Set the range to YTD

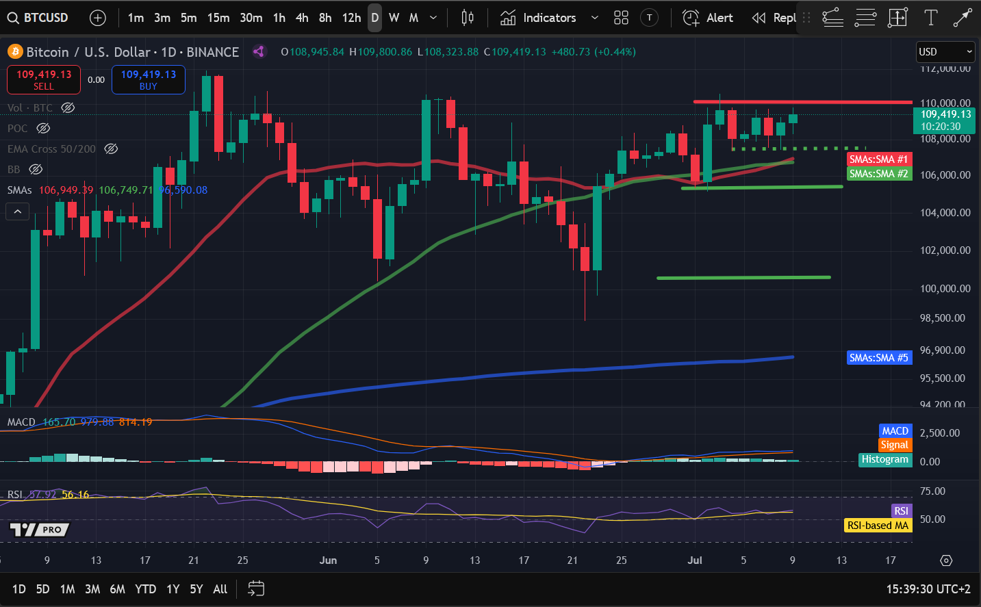[x=145, y=589]
